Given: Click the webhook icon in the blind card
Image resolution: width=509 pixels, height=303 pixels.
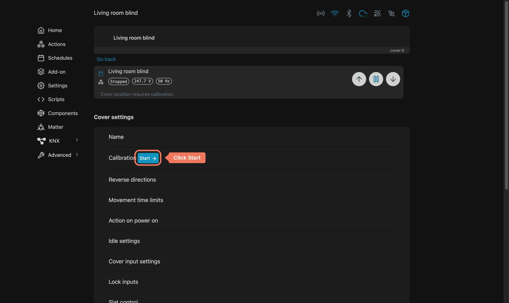Looking at the screenshot, I should 101,82.
